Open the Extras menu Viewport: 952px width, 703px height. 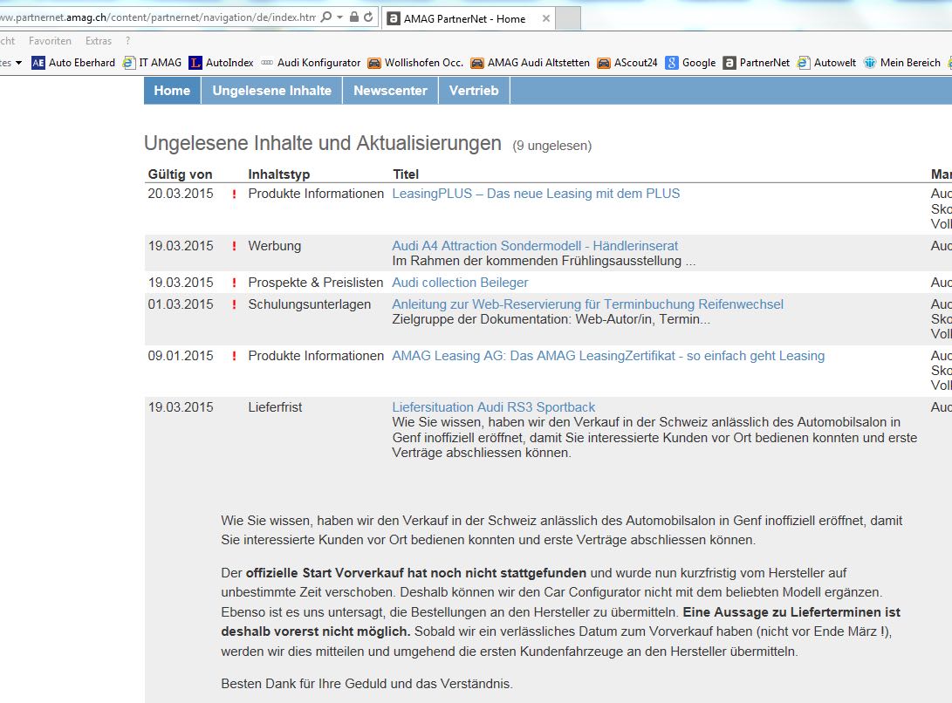tap(99, 41)
